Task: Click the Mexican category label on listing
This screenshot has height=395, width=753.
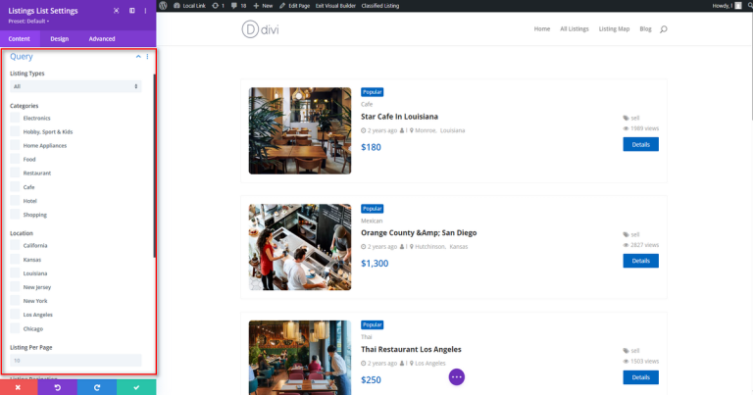Action: 372,221
